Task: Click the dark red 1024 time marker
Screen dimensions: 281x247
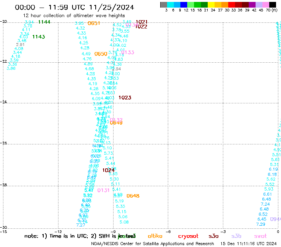Action: [108, 170]
